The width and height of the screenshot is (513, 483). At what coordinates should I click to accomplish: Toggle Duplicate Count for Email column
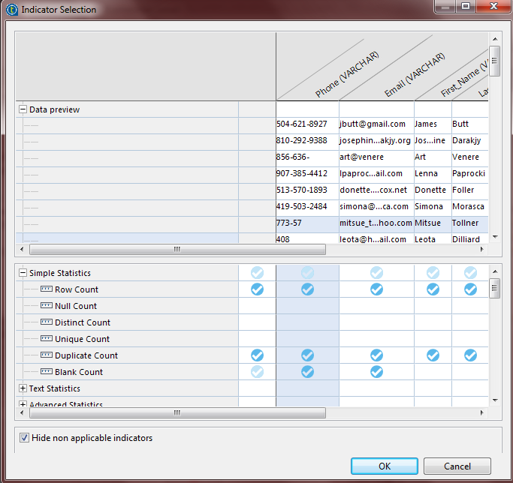click(x=376, y=355)
